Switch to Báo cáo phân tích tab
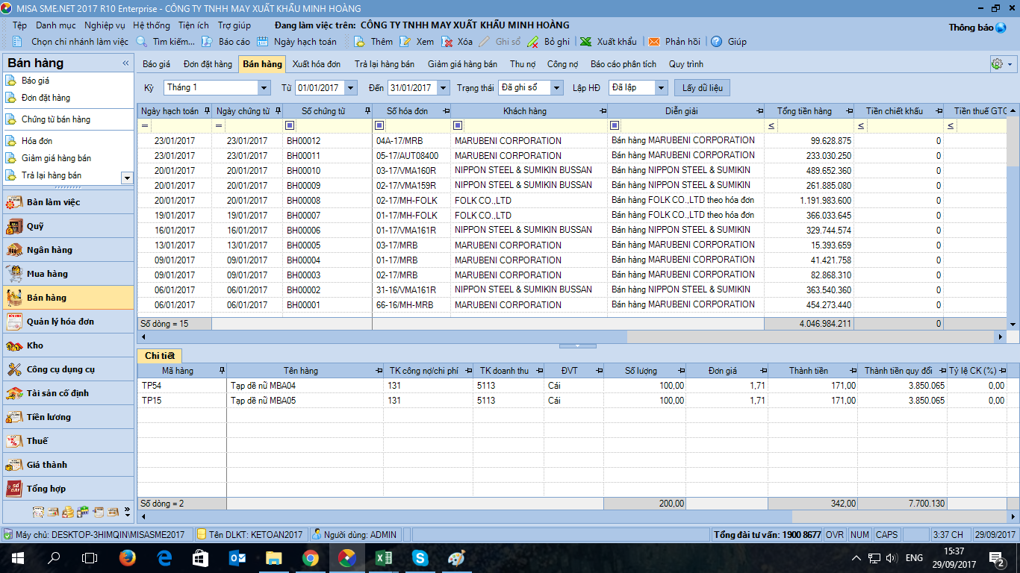Image resolution: width=1020 pixels, height=573 pixels. tap(623, 64)
